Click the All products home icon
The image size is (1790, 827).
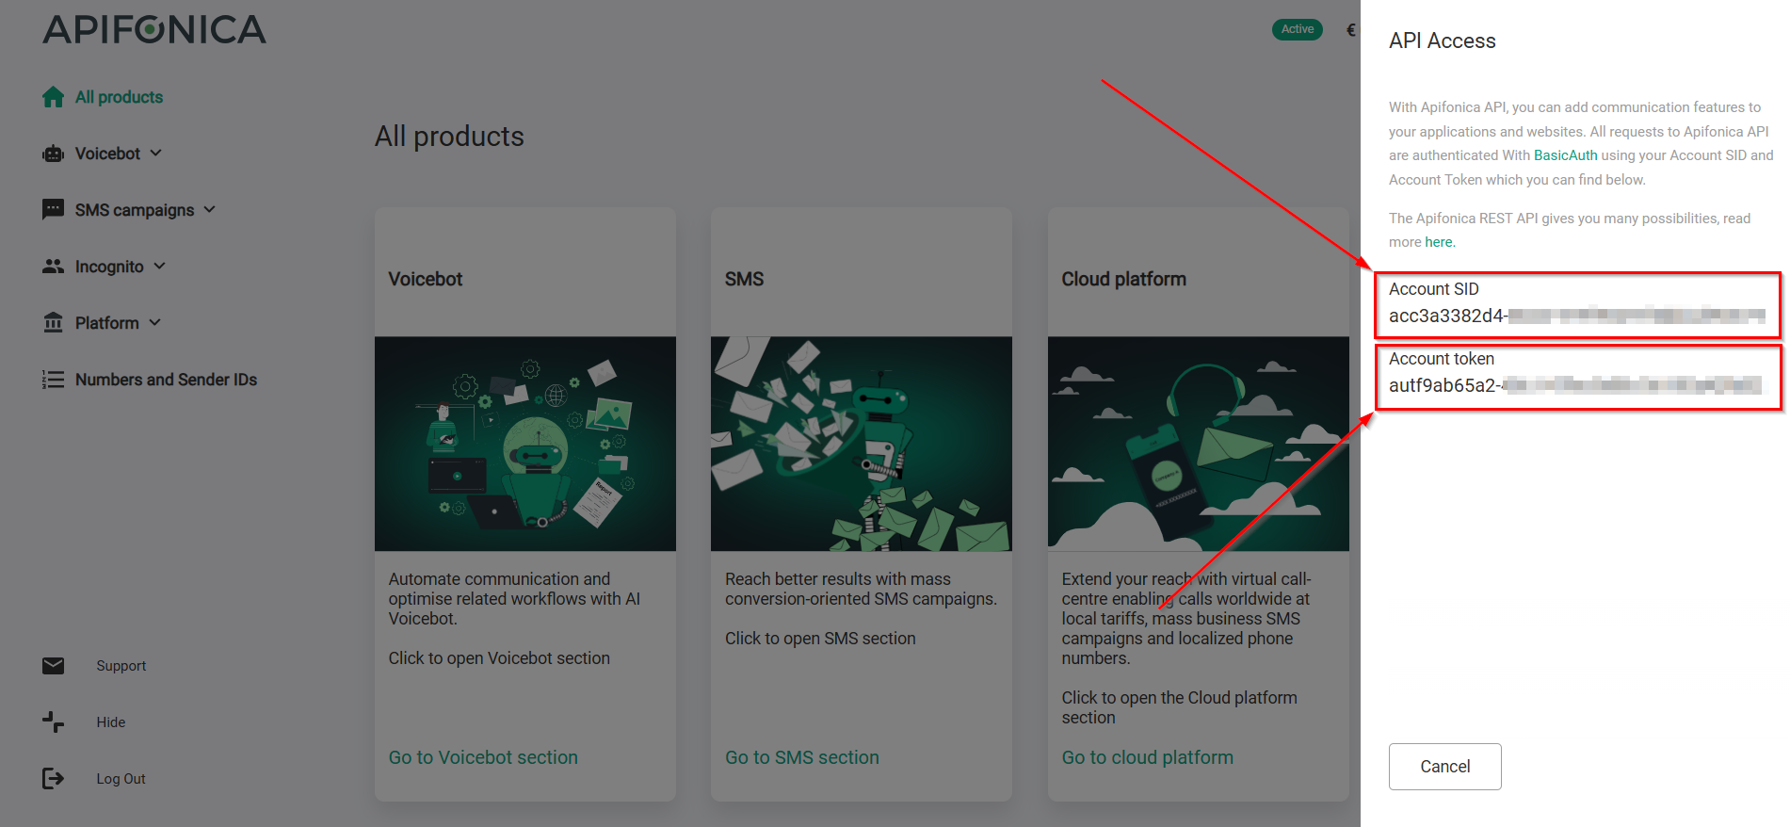click(53, 97)
